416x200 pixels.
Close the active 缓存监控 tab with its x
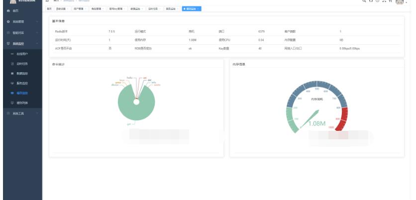[199, 9]
